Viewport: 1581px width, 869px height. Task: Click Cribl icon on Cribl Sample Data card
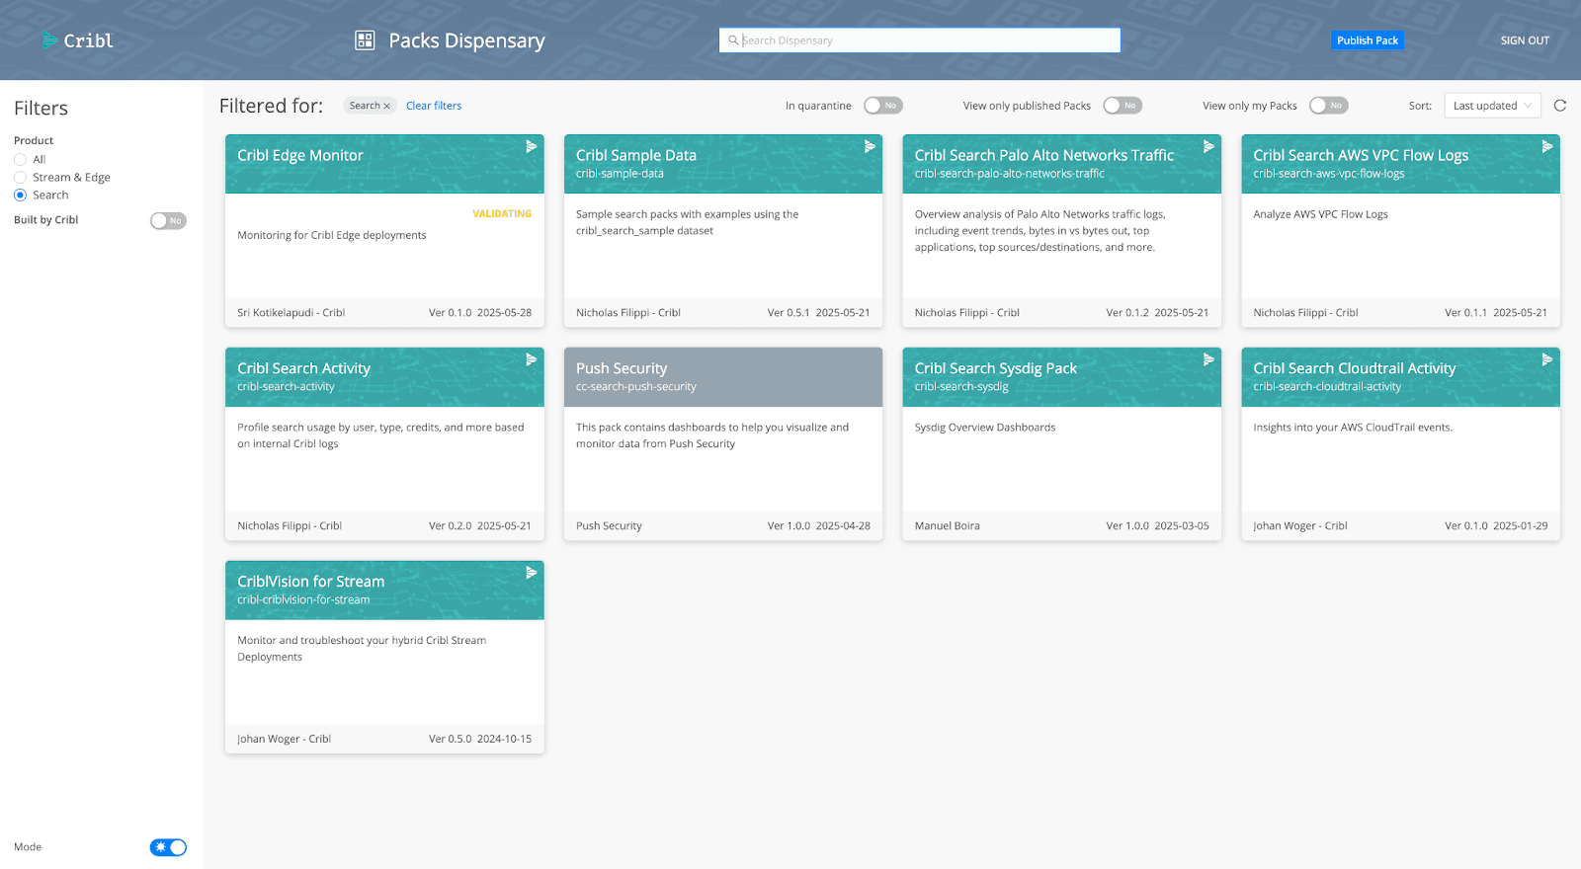coord(870,147)
